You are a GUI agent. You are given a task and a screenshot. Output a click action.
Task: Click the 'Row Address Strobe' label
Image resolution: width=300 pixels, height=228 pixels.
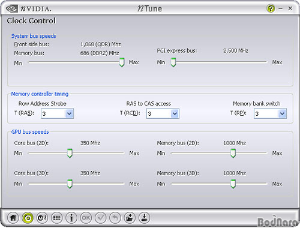[43, 104]
